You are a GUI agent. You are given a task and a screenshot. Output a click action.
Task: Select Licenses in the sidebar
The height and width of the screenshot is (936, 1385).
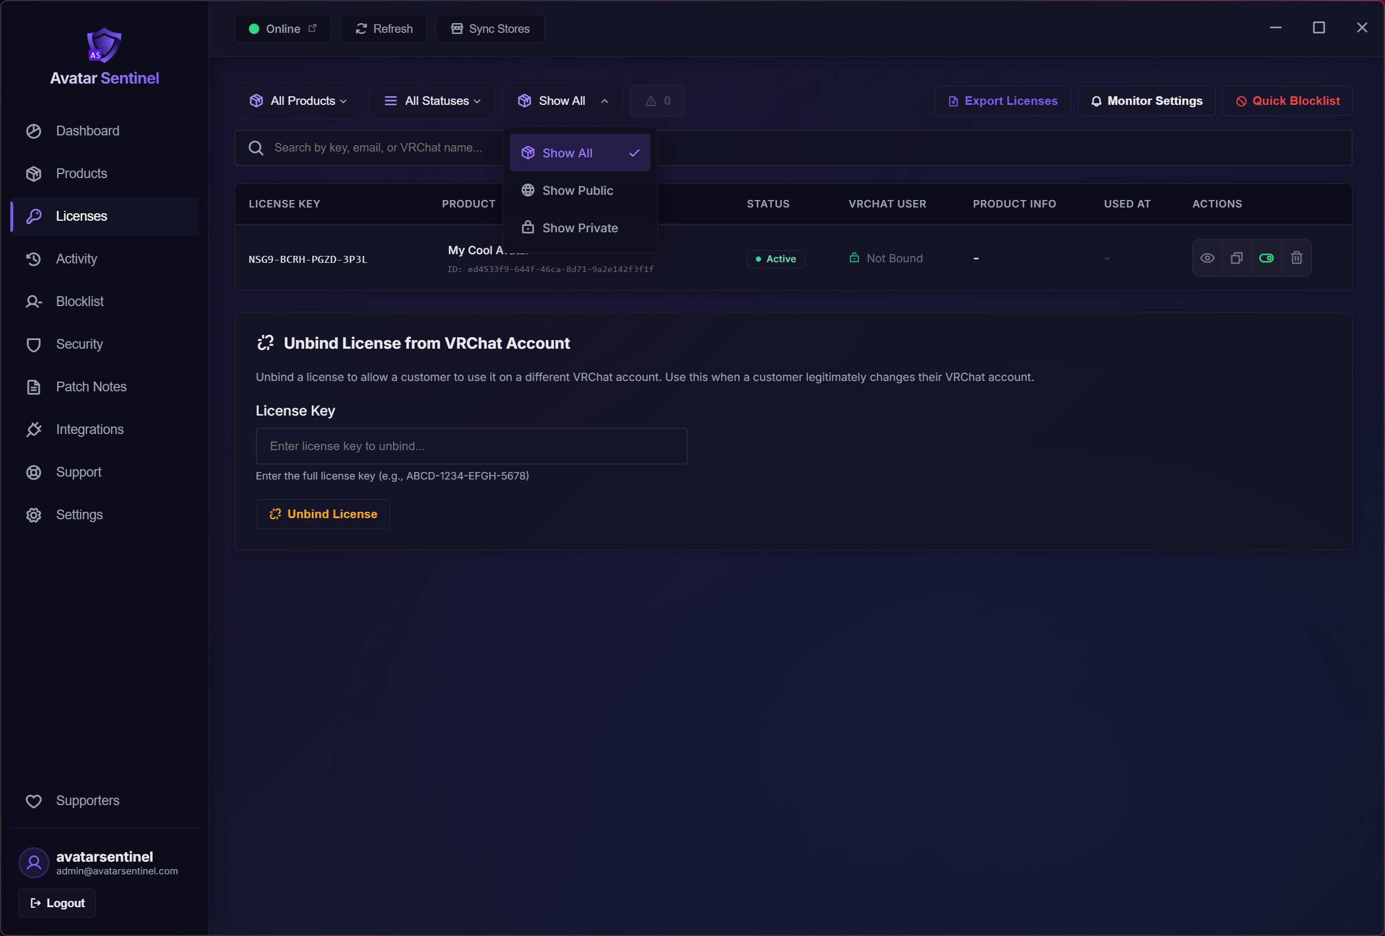[x=105, y=216]
